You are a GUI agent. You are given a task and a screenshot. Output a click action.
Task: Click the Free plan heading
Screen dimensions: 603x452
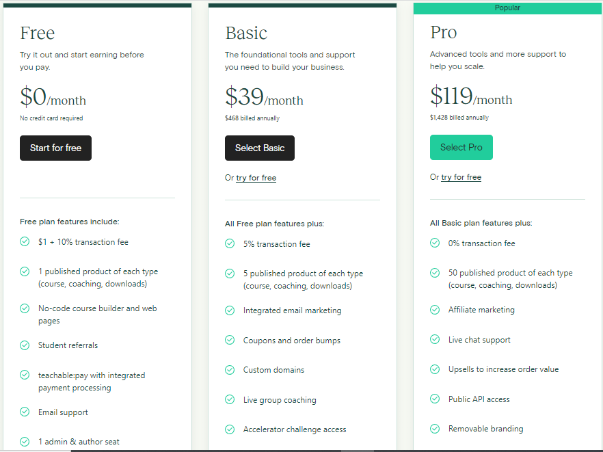tap(38, 33)
